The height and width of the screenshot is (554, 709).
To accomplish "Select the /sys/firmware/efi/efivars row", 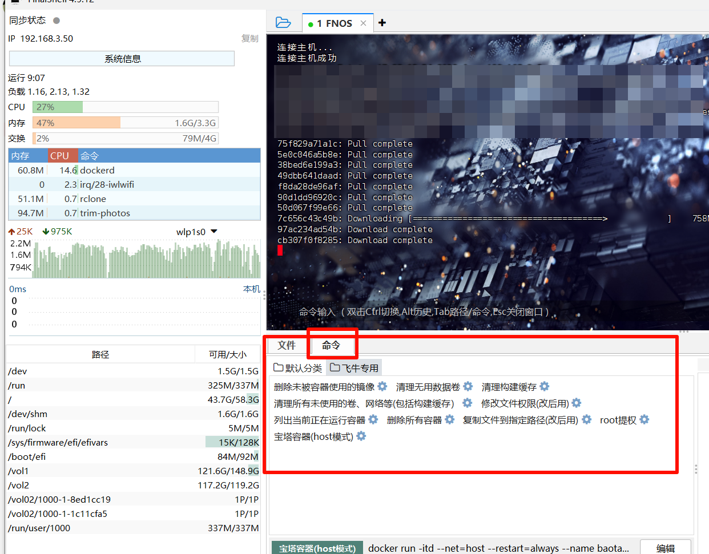I will pyautogui.click(x=134, y=442).
